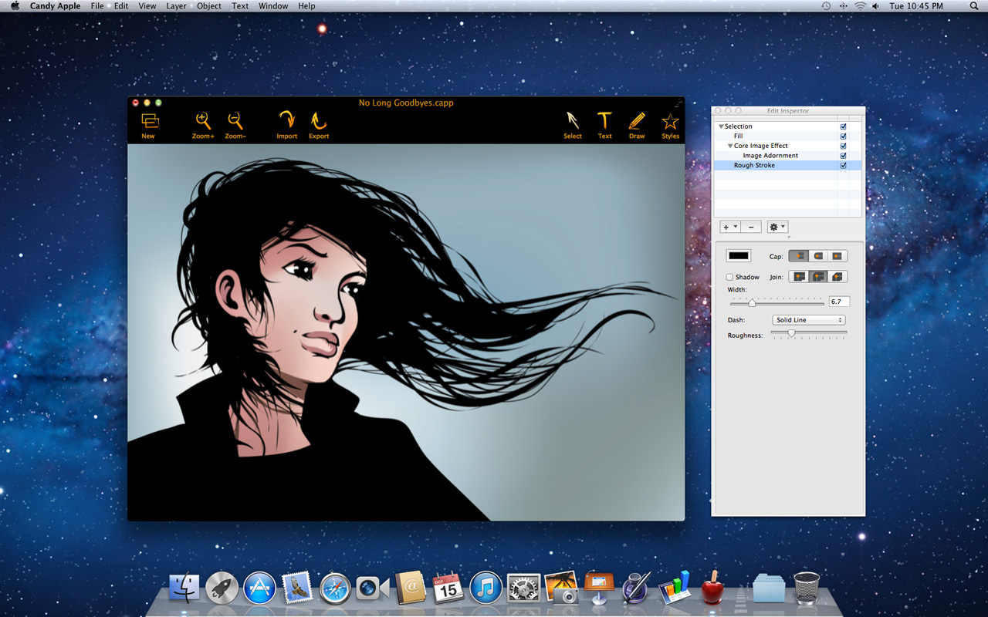Uncheck the Rough Stroke effect checkbox
Screen dimensions: 988x617
843,165
